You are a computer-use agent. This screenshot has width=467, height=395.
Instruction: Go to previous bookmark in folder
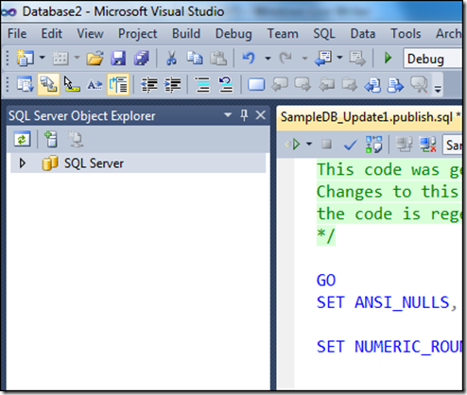coord(326,85)
